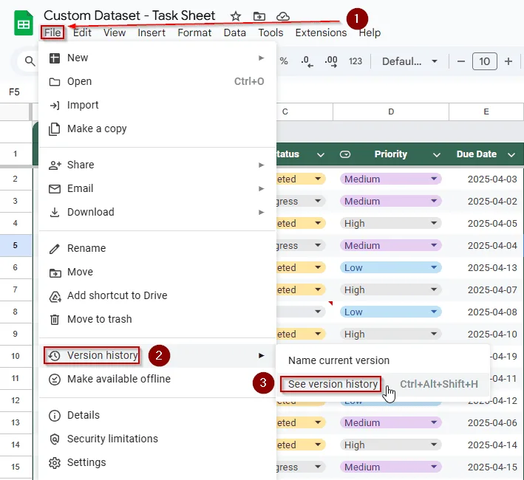Viewport: 524px width, 480px height.
Task: Expand the Download submenu
Action: pos(157,212)
